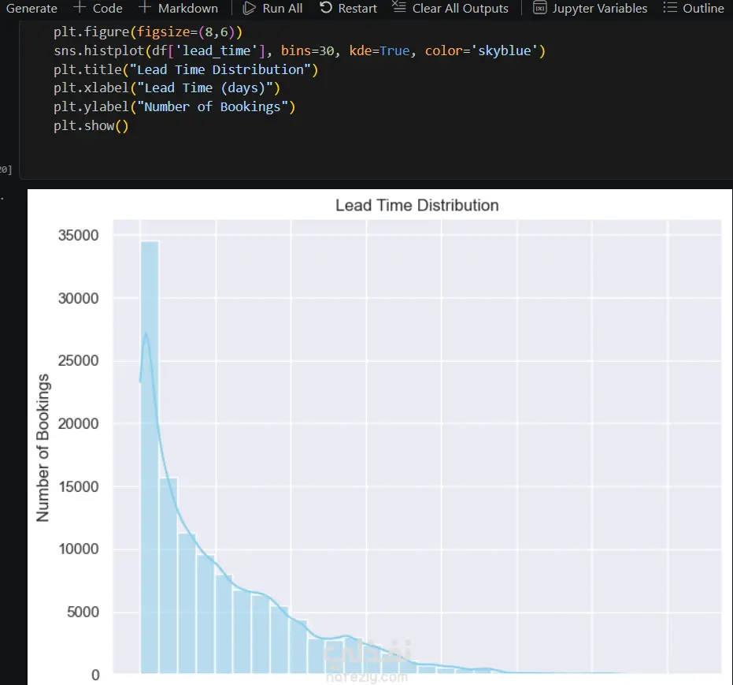Click the 30000 y-axis tick label
Viewport: 733px width, 685px height.
(x=78, y=298)
